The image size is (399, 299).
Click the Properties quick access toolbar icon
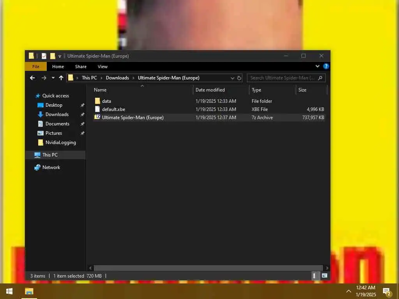44,56
